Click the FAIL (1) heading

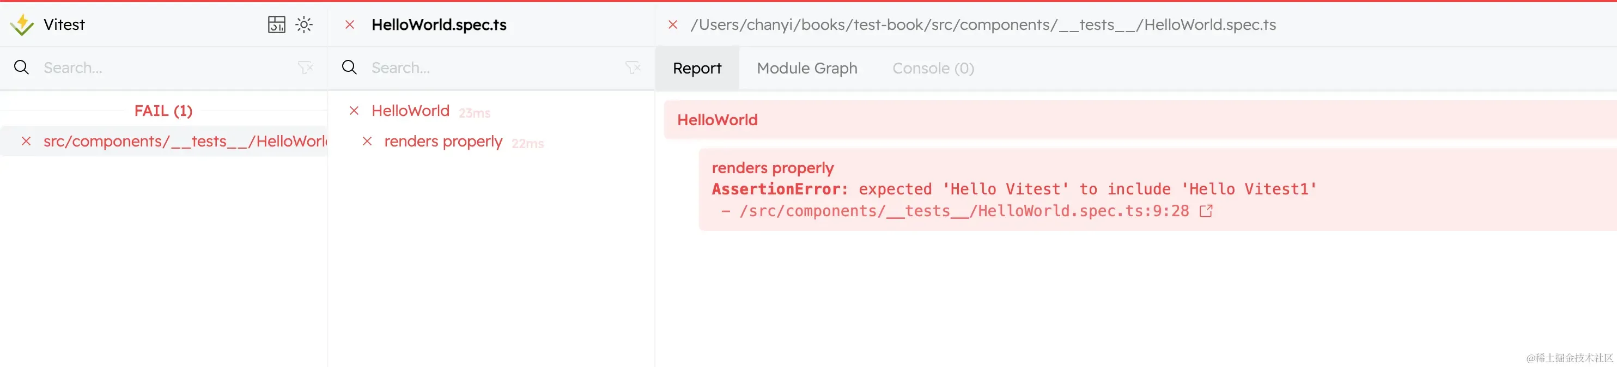(163, 111)
